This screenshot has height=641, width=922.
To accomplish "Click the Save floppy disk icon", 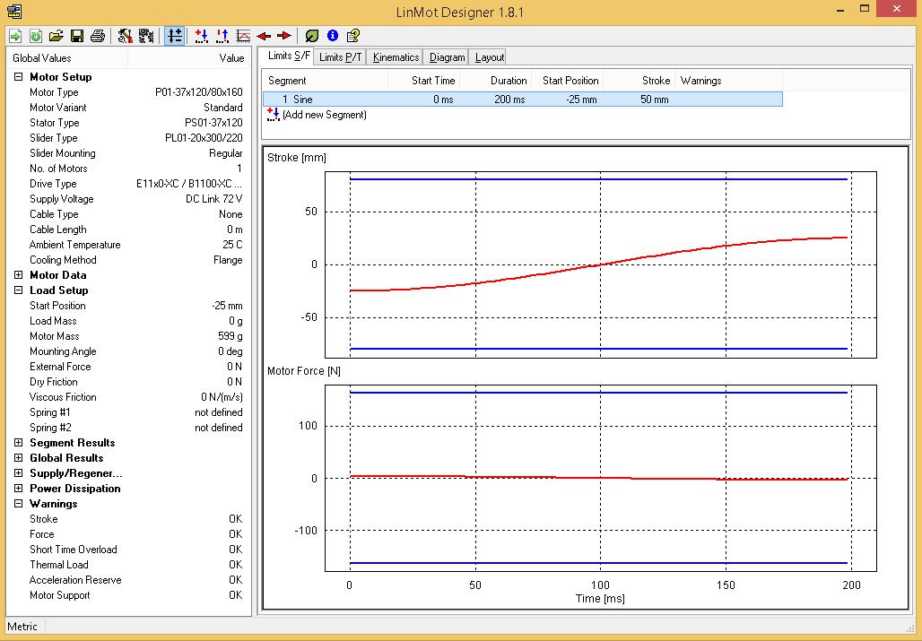I will pos(77,36).
